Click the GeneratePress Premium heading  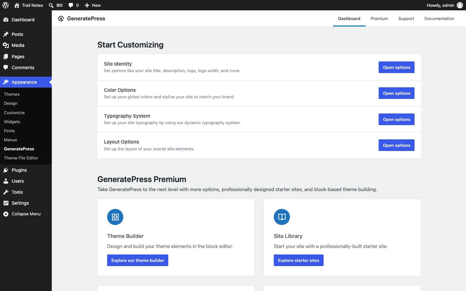click(x=142, y=179)
